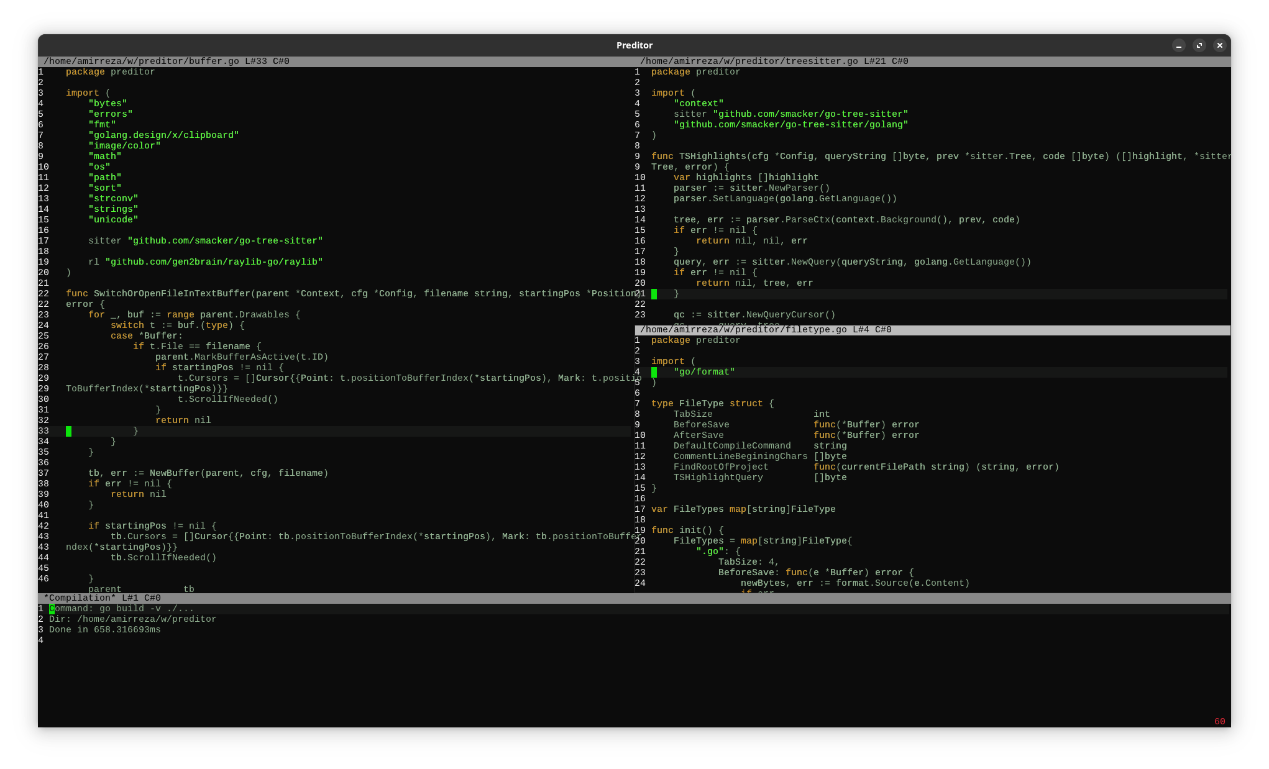Click the Dir: /home/amirreza/w/preditor output line

click(132, 619)
